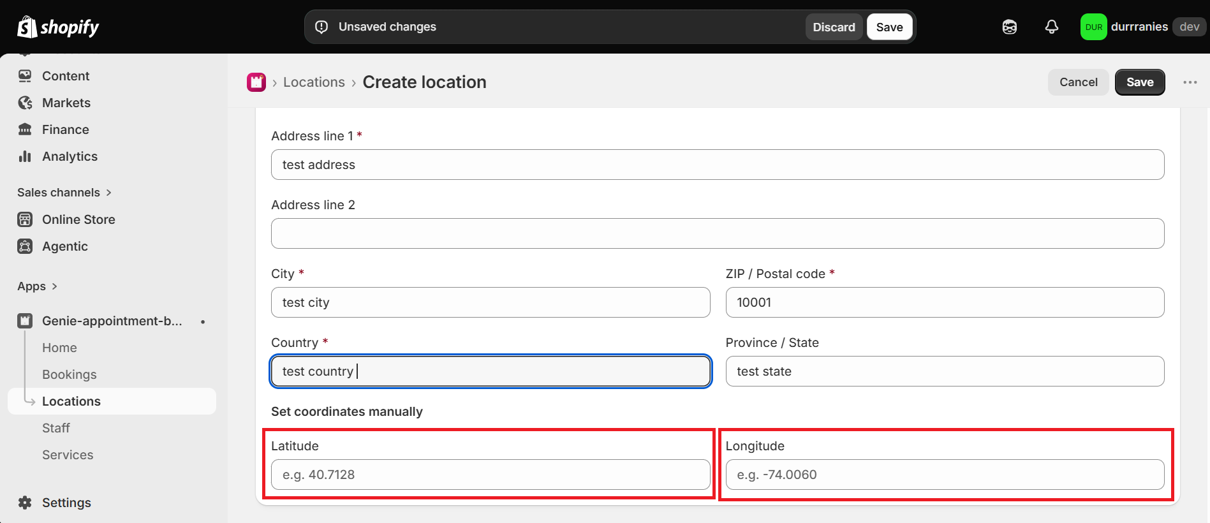The width and height of the screenshot is (1210, 523).
Task: Focus the empty Address line 2 field
Action: click(718, 233)
